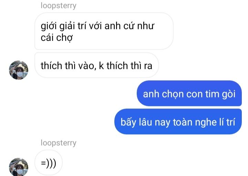Click the word "gòi" in the blue bubble
The width and height of the screenshot is (248, 176).
229,94
